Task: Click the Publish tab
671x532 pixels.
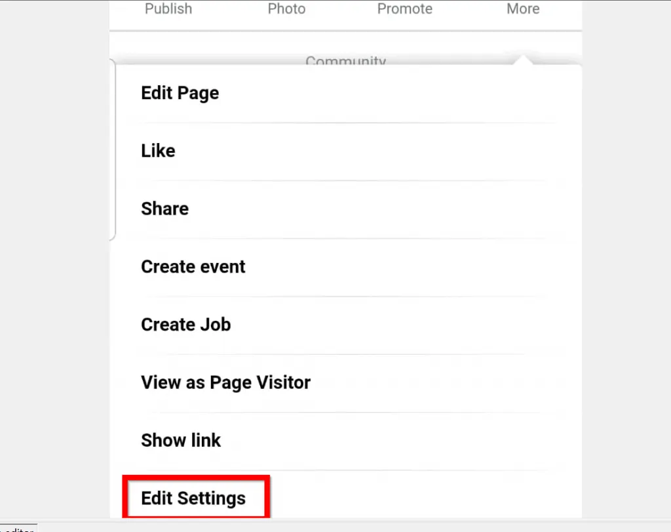Action: [x=168, y=9]
